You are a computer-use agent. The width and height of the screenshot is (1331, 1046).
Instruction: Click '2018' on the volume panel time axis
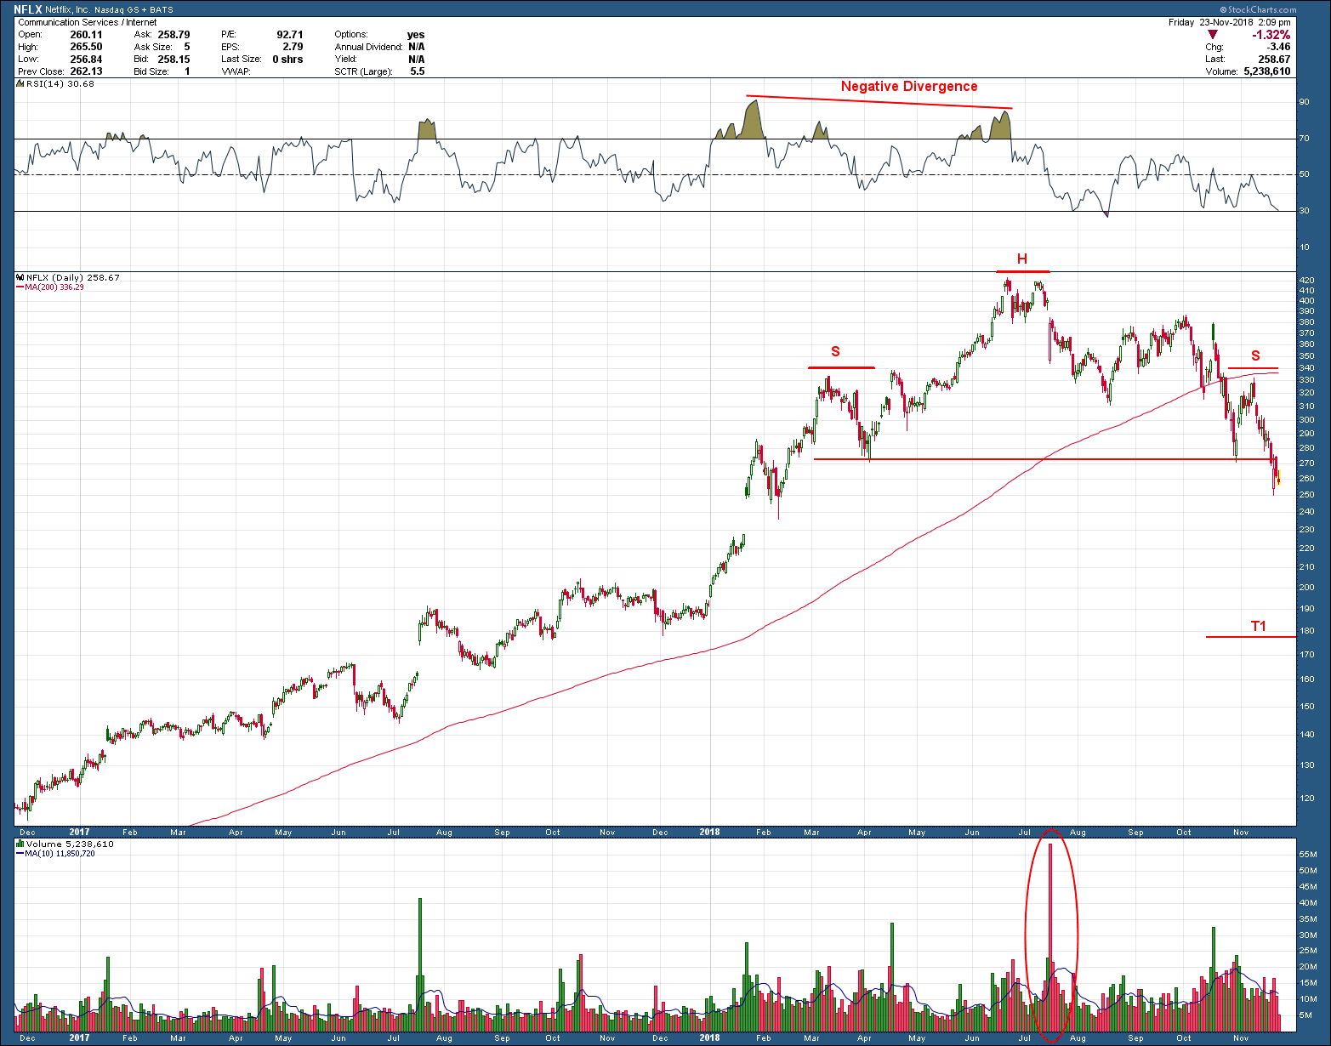(x=709, y=1037)
